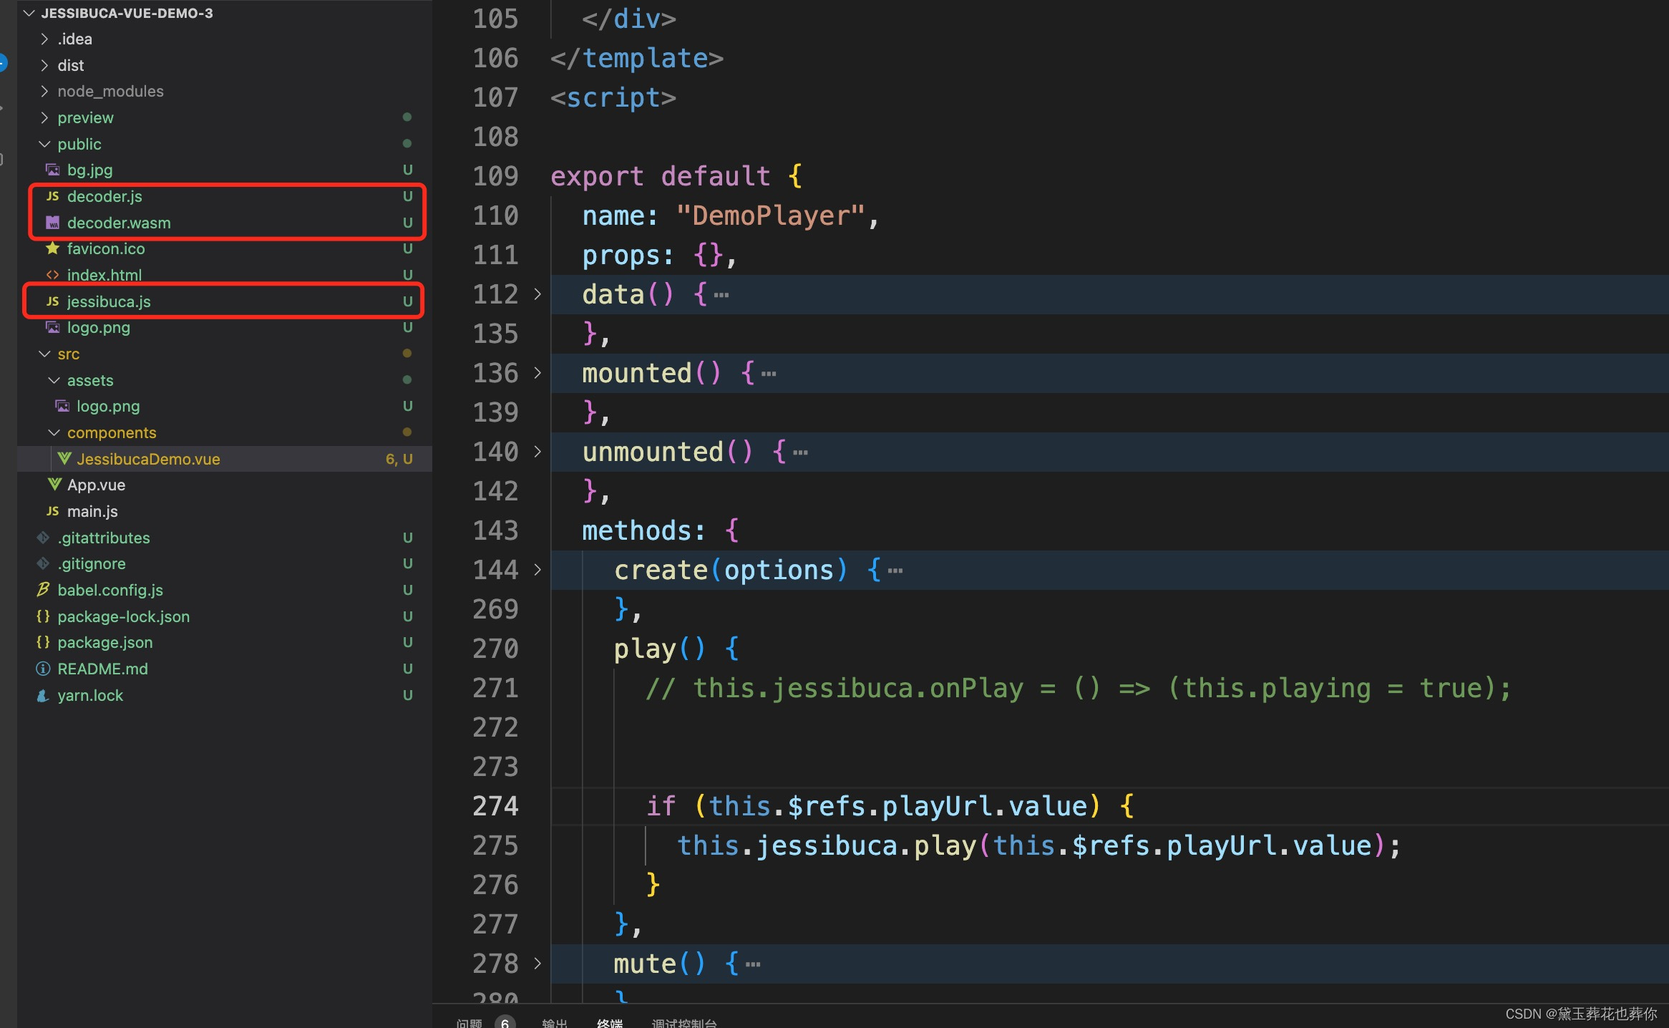Screen dimensions: 1669x1028
Task: Click the favicon.ico star icon
Action: [52, 248]
